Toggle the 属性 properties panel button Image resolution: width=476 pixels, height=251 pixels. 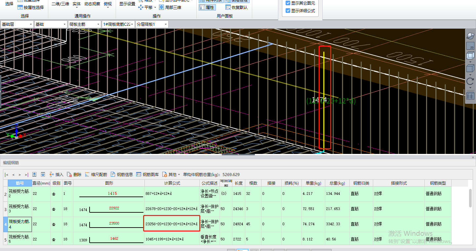click(207, 7)
